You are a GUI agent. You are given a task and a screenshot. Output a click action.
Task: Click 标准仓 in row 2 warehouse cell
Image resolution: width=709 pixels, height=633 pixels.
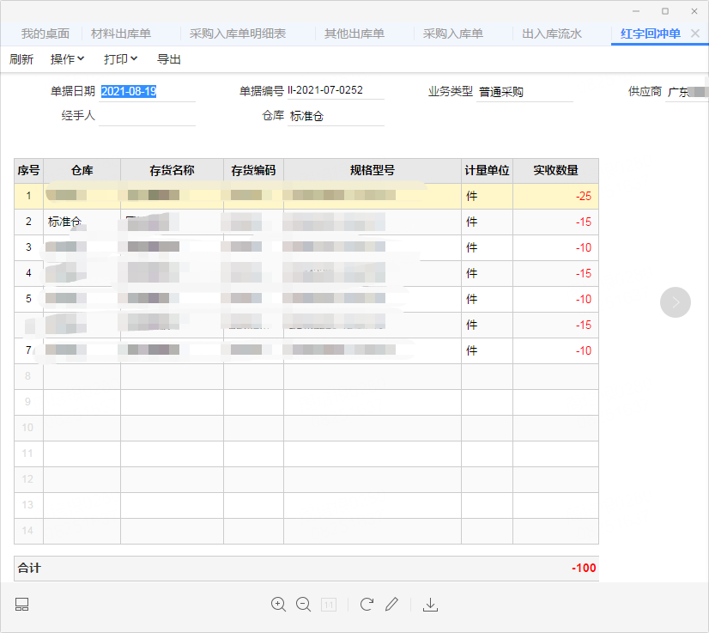64,222
